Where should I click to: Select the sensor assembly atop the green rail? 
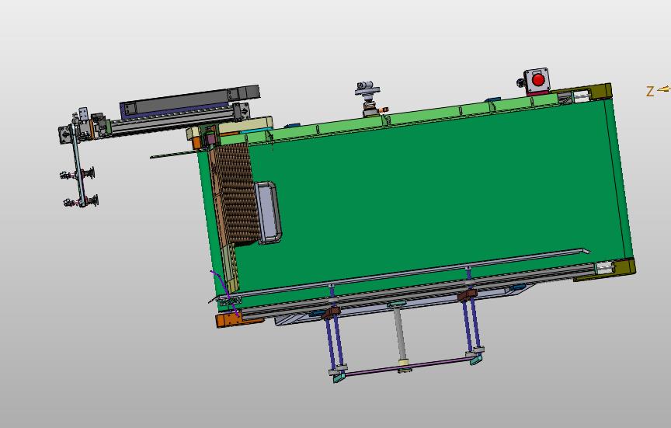click(369, 99)
